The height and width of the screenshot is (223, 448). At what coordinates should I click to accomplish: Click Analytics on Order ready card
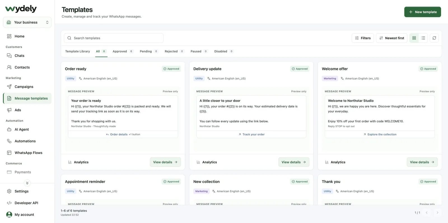[78, 162]
